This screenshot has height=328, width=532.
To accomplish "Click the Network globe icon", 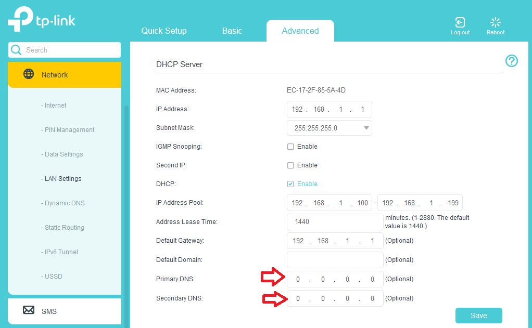I will coord(29,74).
